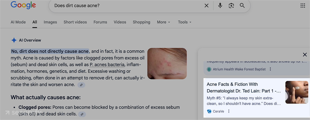The image size is (310, 120).
Task: Open the acne forehead image thumbnail
Action: tap(167, 63)
